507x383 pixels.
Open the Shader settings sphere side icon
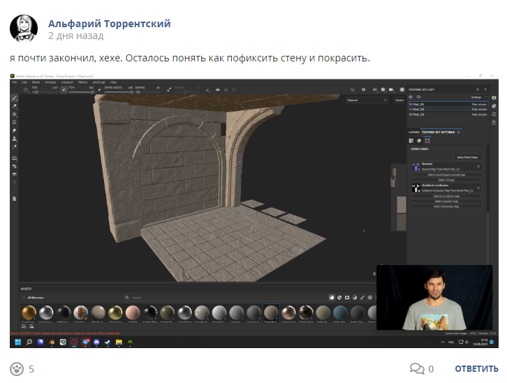coord(494,106)
